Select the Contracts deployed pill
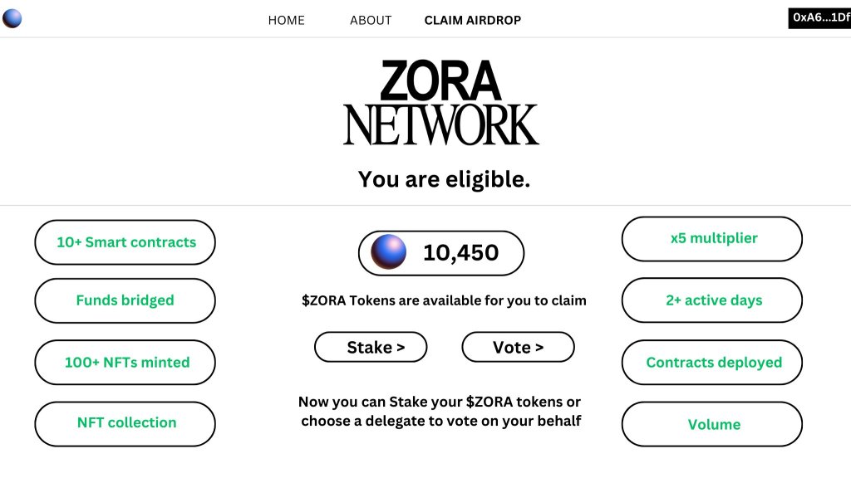This screenshot has width=851, height=478. point(711,362)
